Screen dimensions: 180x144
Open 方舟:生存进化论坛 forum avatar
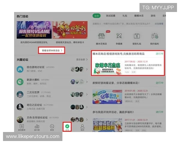(x=20, y=119)
